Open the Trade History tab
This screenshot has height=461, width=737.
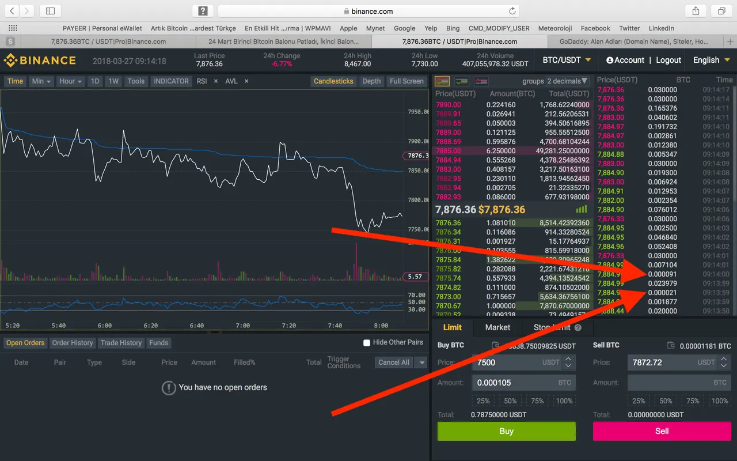121,343
